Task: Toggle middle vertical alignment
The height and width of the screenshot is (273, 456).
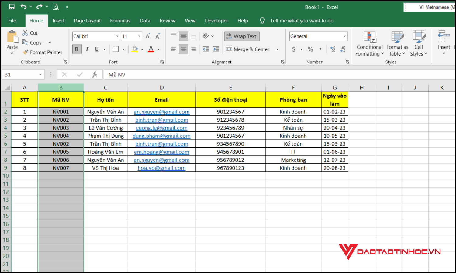Action: click(x=183, y=36)
